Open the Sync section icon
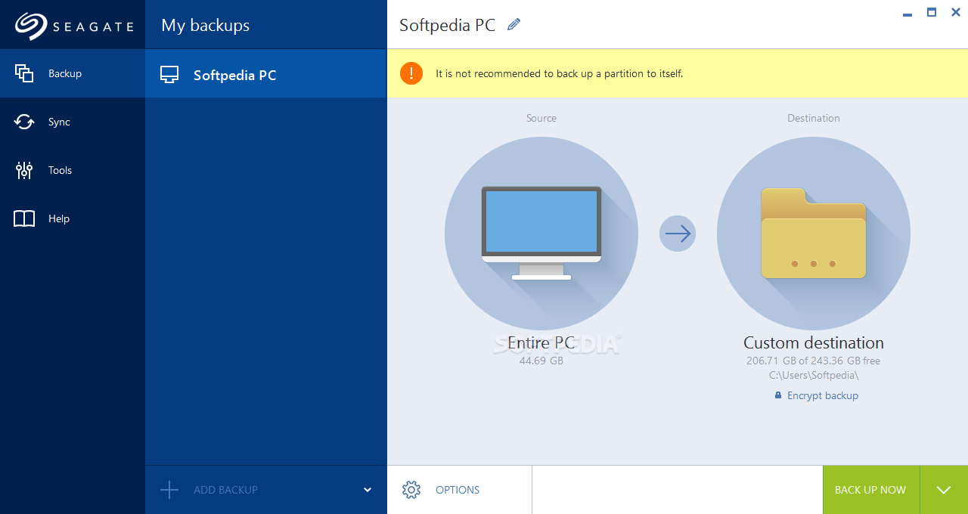The width and height of the screenshot is (968, 514). coord(23,121)
